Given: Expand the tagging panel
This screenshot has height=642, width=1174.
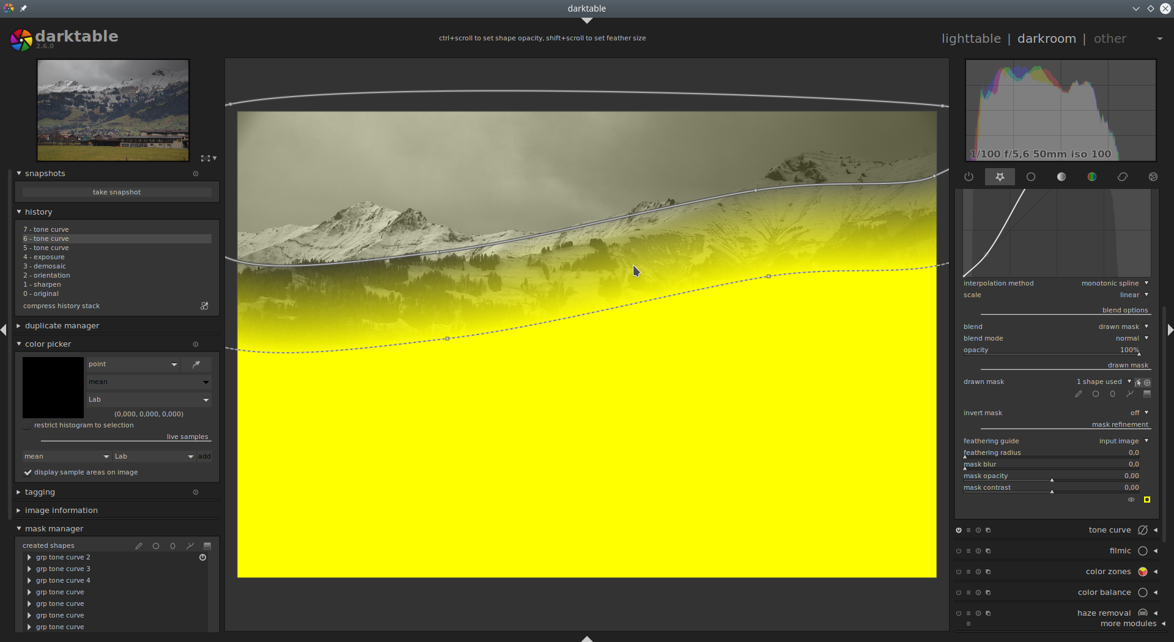Looking at the screenshot, I should click(x=40, y=492).
